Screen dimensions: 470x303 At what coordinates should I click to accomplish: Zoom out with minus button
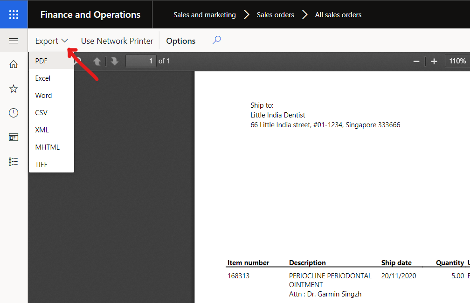tap(416, 62)
